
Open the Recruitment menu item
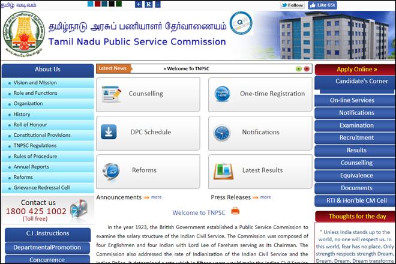356,137
